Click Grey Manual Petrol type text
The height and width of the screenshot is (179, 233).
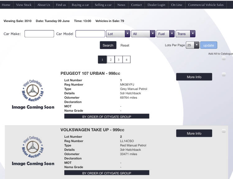[x=134, y=89]
